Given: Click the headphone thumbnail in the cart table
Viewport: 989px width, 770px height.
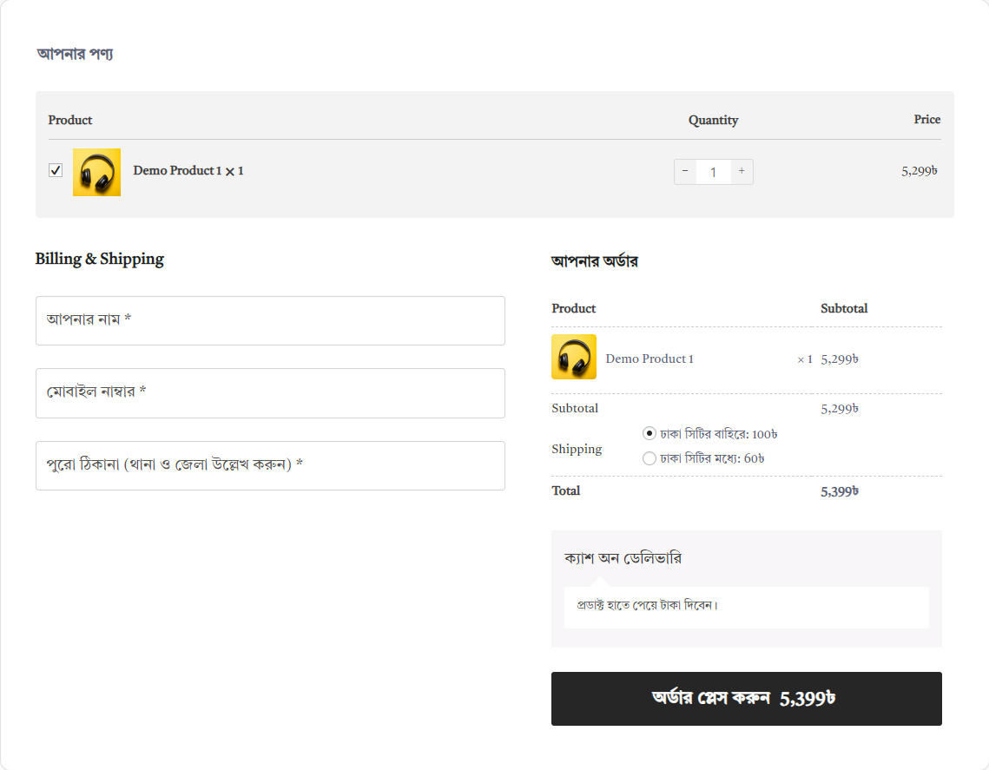Looking at the screenshot, I should 96,172.
